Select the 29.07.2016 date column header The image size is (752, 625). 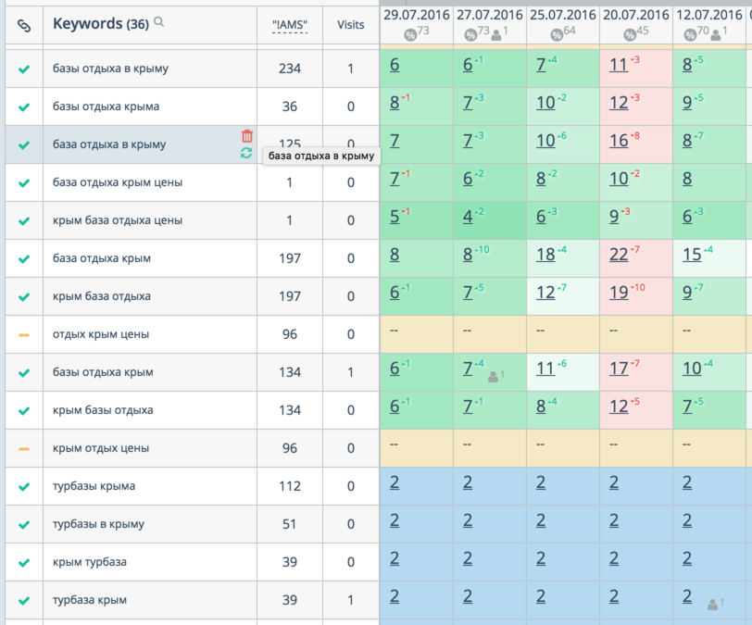click(417, 15)
